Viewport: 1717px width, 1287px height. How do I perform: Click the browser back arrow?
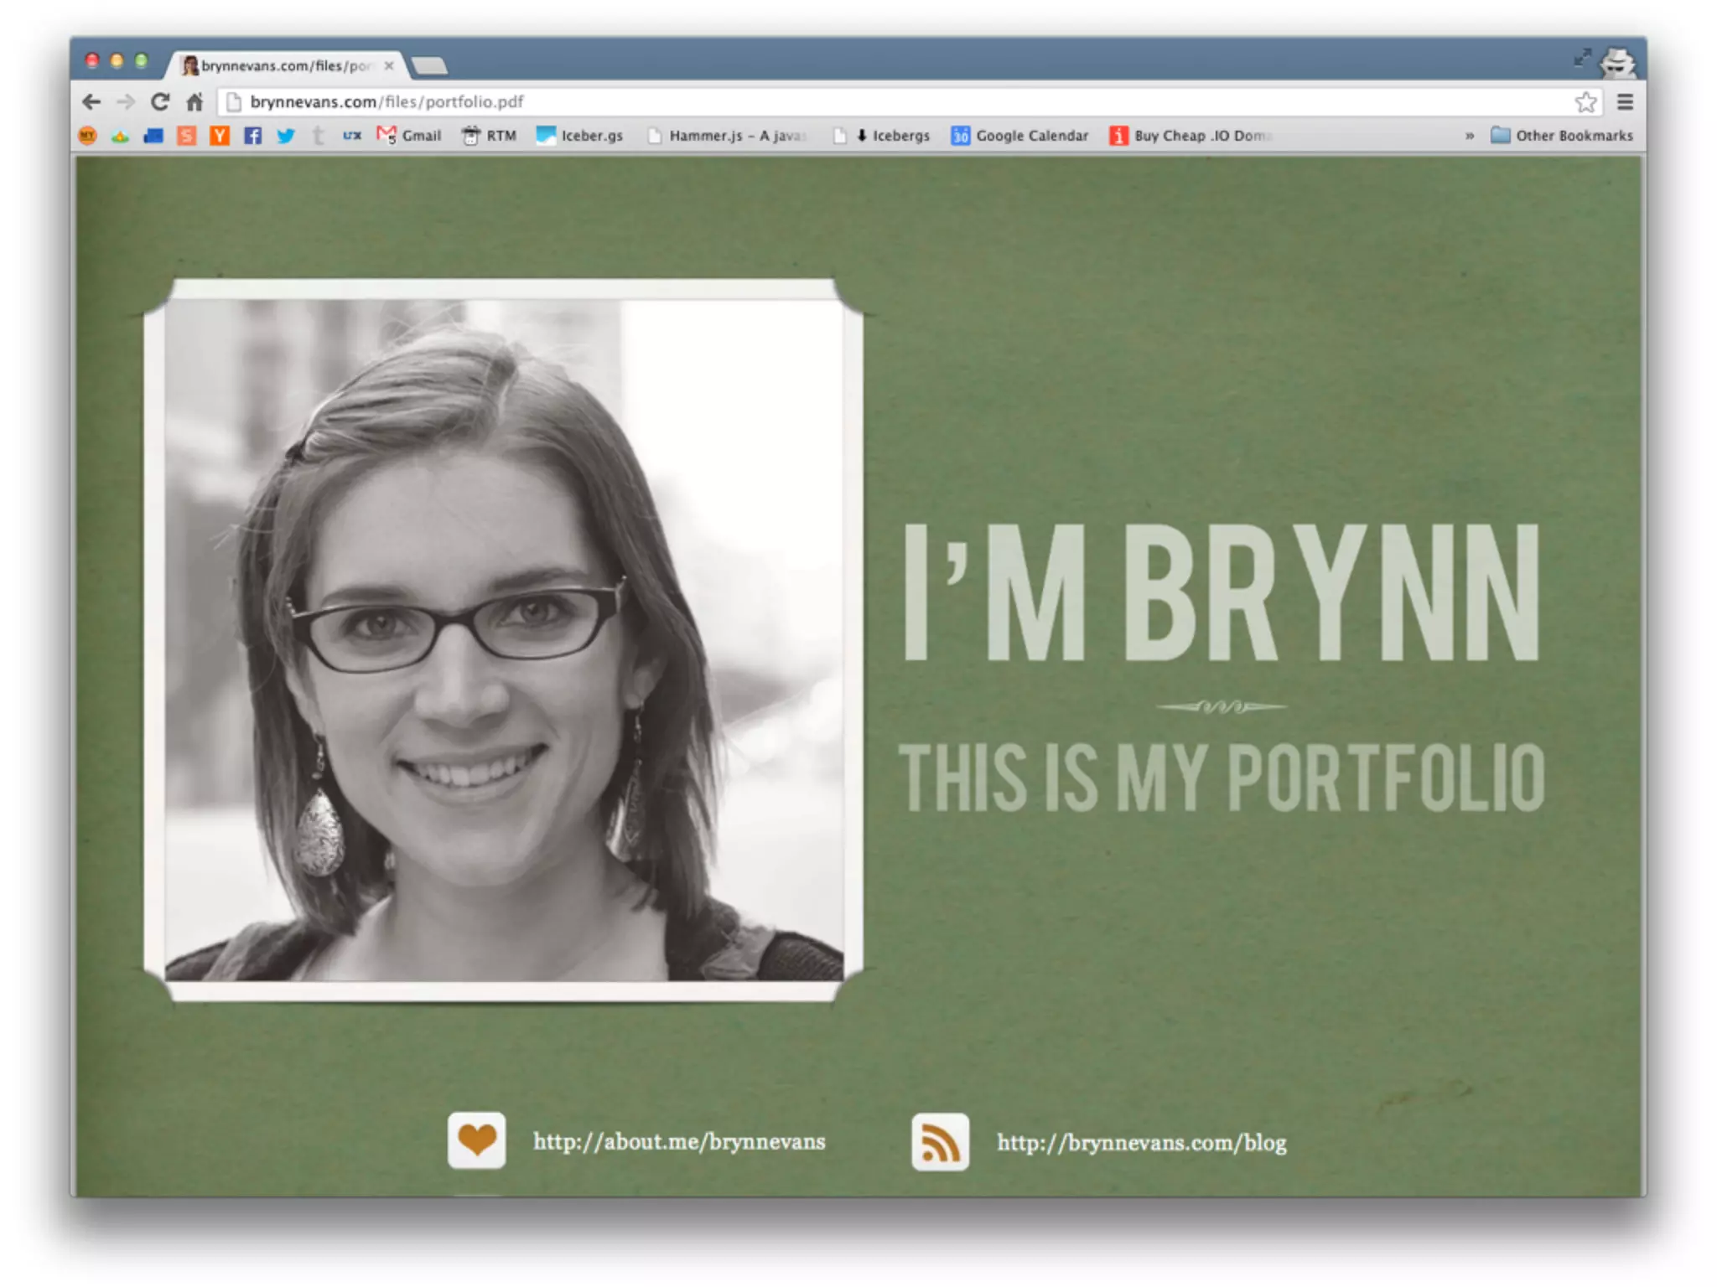91,102
